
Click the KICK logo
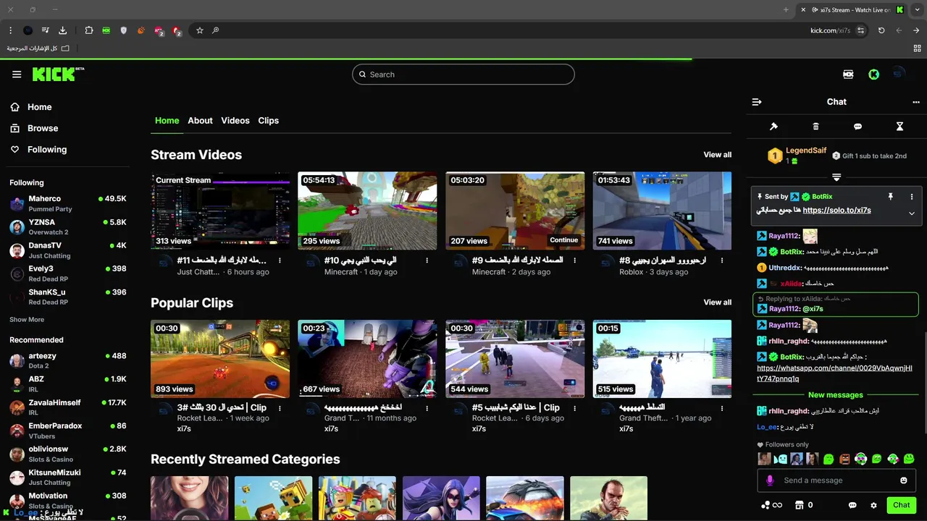[x=58, y=75]
